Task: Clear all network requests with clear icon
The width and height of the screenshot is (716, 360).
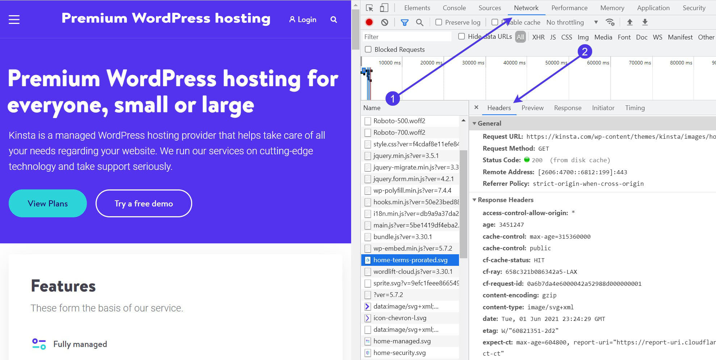Action: click(x=384, y=22)
